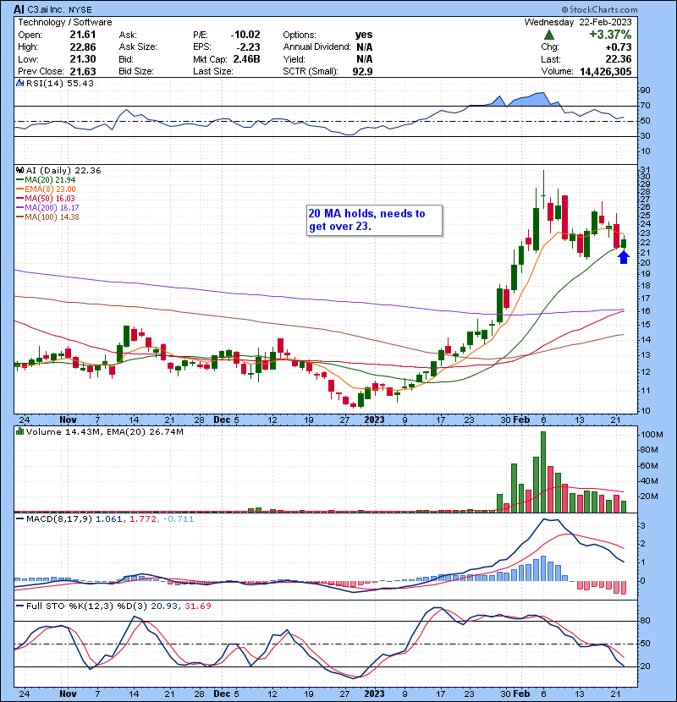Click the Technology / Software sector text
The width and height of the screenshot is (677, 702).
[65, 22]
